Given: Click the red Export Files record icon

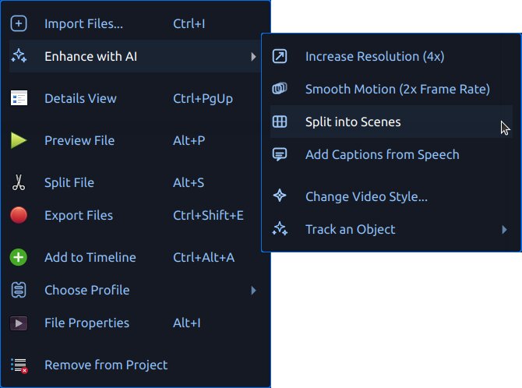Looking at the screenshot, I should coord(19,215).
